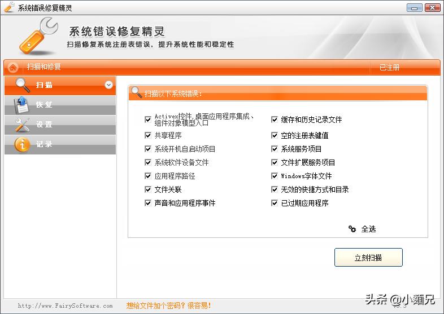This screenshot has width=444, height=314.
Task: Click the magnifier icon in the 扫描以下系统错误 header
Action: (x=137, y=92)
